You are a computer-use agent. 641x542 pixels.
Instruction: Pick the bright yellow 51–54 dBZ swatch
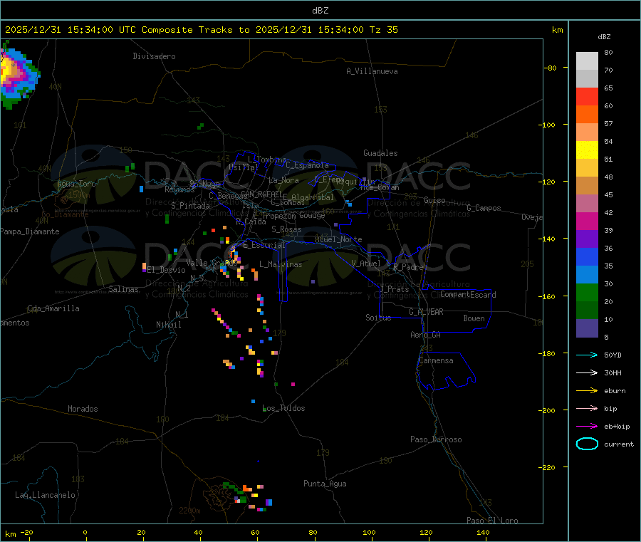click(x=587, y=150)
